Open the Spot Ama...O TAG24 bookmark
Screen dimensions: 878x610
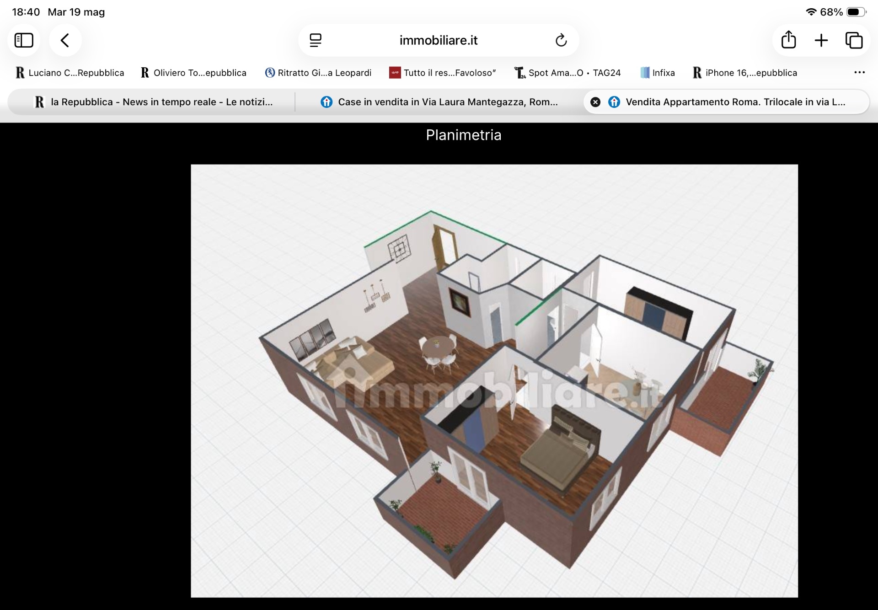567,73
